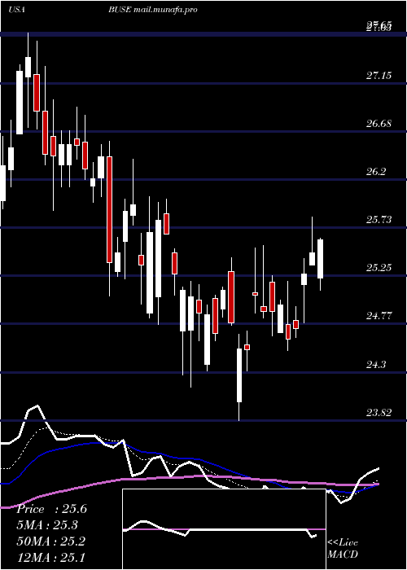Click the 27.15 price level label
407x570 pixels.
(x=379, y=76)
